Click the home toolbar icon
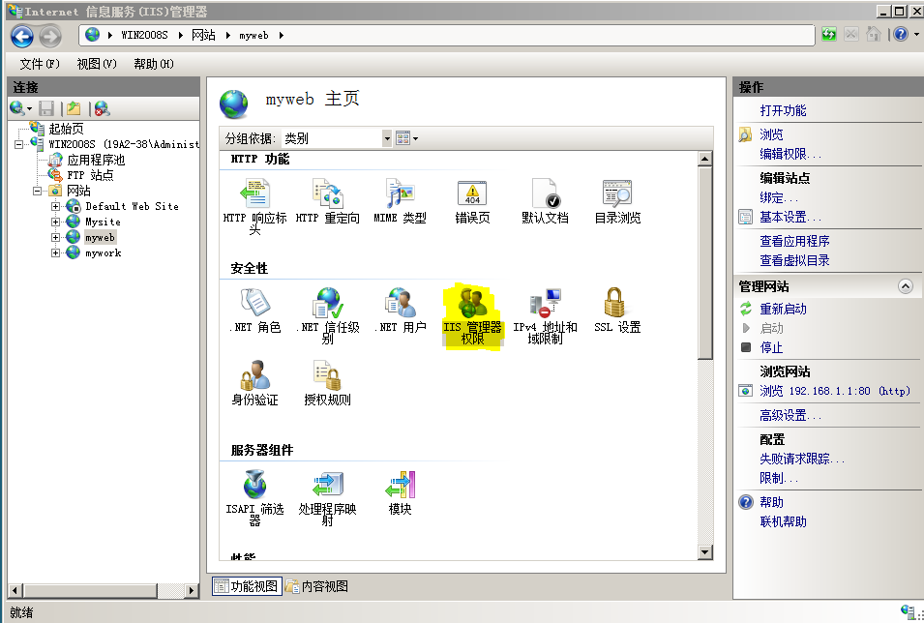This screenshot has width=924, height=623. pyautogui.click(x=874, y=34)
